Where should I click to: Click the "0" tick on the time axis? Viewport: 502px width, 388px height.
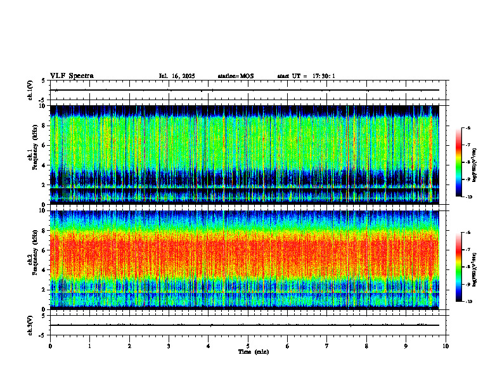pos(50,346)
